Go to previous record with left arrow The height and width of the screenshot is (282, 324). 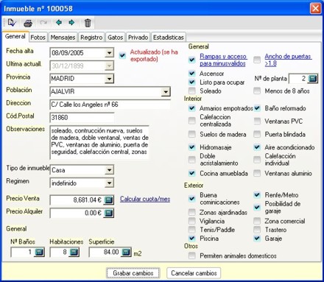(59, 23)
